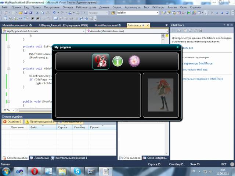Sort the error list by Описание

pyautogui.click(x=17, y=127)
